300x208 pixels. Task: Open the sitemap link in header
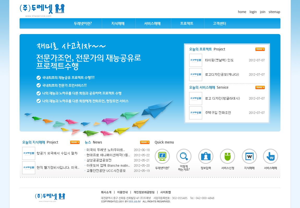point(274,12)
